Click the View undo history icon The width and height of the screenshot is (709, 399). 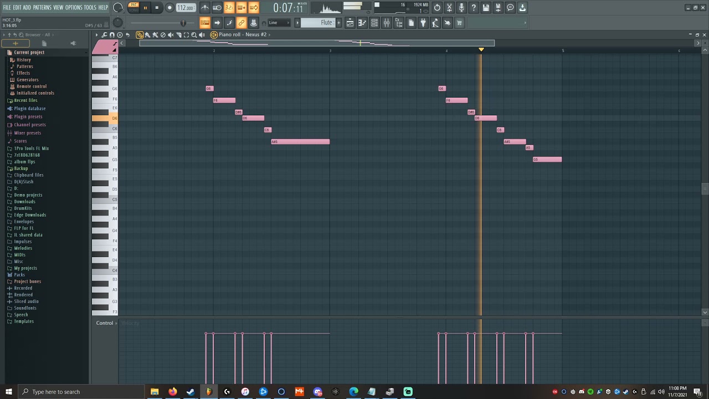[437, 8]
